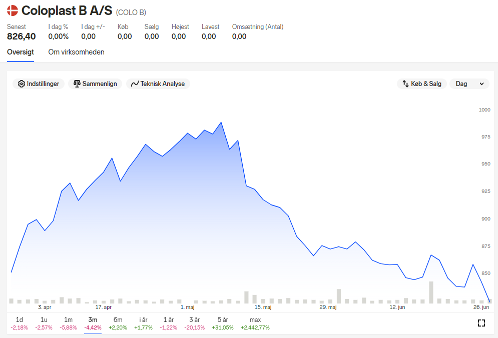Click the Lavest label
Screen dimensions: 498x338
click(211, 27)
